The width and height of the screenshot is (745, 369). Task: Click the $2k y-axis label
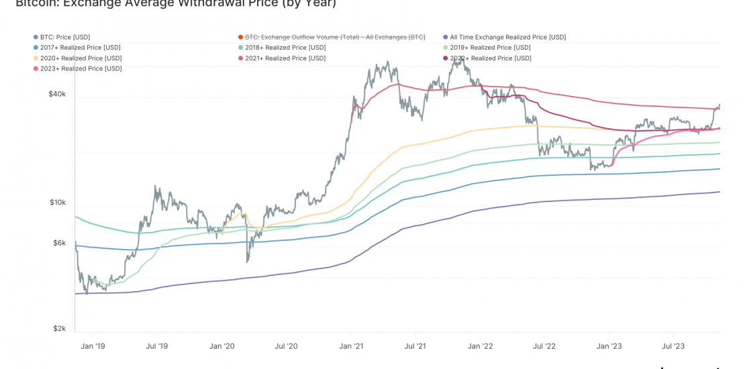58,329
